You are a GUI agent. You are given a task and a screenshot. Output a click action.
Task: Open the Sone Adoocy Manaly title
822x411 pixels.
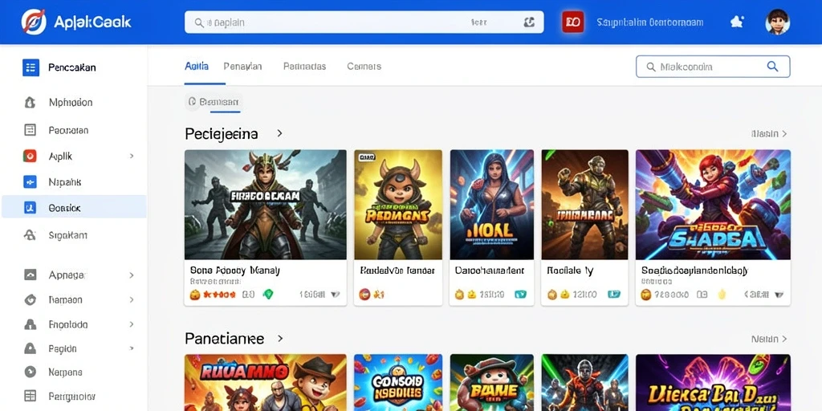coord(235,271)
